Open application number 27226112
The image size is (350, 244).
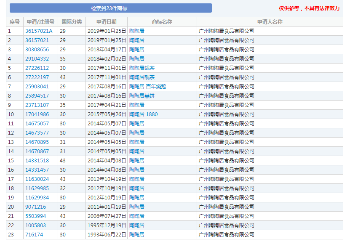[x=37, y=68]
